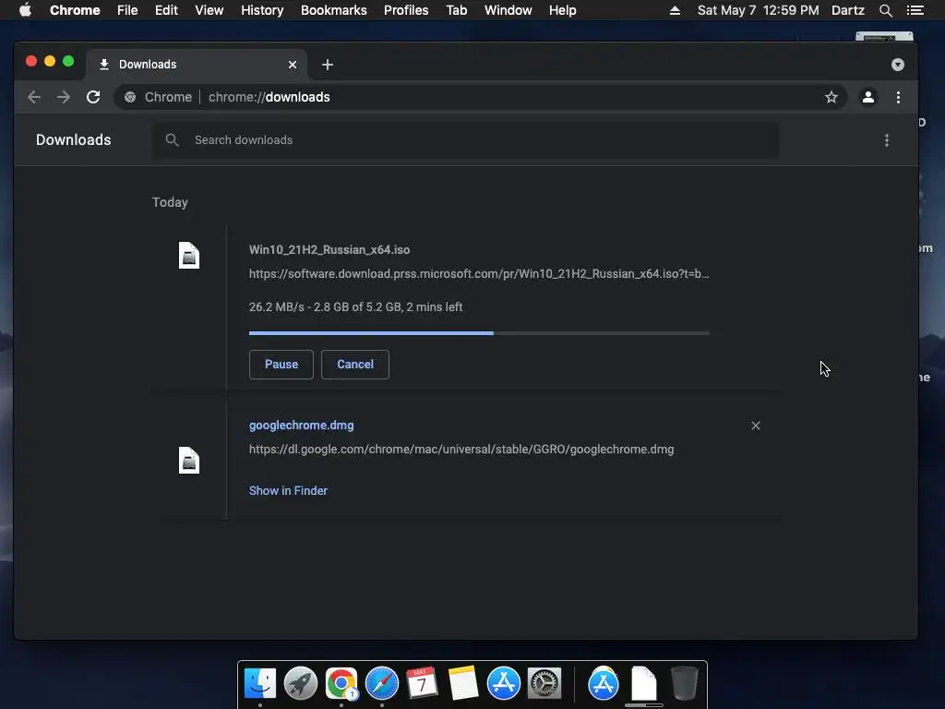This screenshot has width=945, height=709.
Task: Click the Google Chrome Dock icon
Action: 341,683
